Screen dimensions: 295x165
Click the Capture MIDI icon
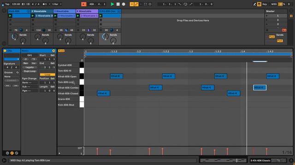[146, 4]
